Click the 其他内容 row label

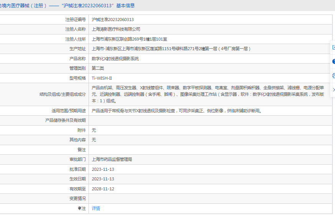coord(77,140)
